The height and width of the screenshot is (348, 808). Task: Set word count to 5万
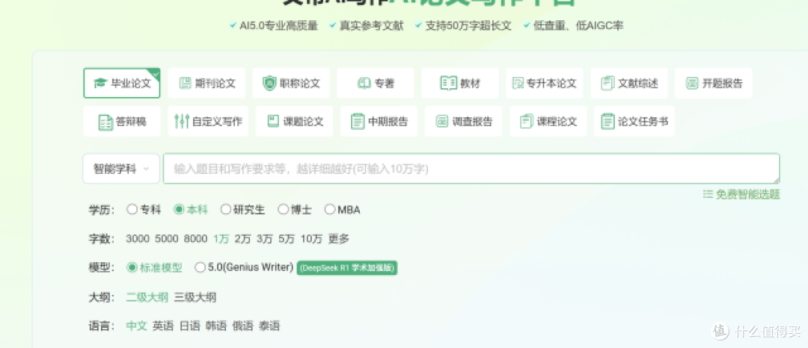[x=287, y=239]
